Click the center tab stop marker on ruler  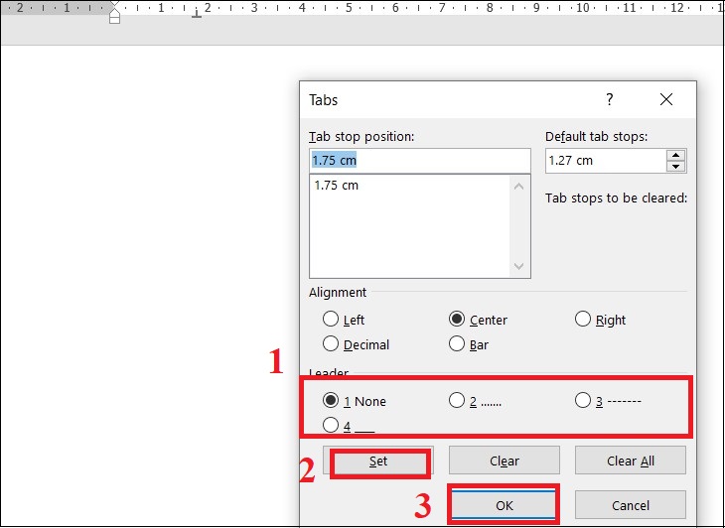point(197,14)
